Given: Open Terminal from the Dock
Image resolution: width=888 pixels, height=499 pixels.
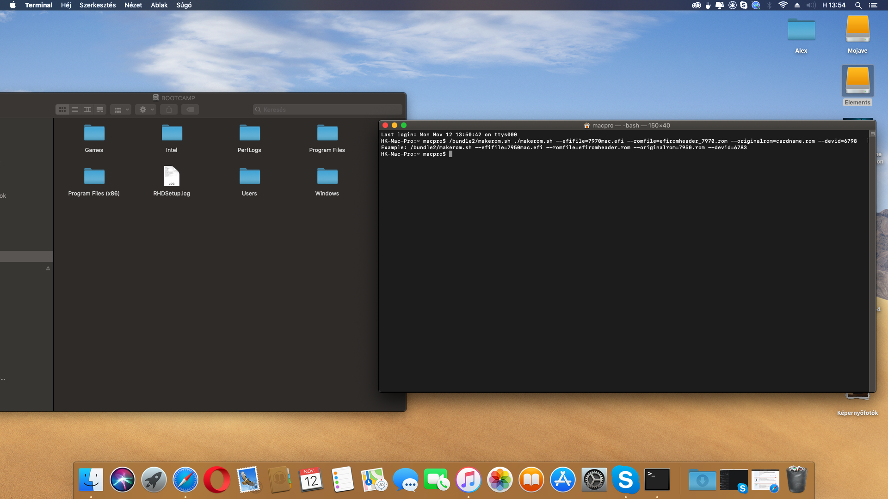Looking at the screenshot, I should click(x=657, y=480).
